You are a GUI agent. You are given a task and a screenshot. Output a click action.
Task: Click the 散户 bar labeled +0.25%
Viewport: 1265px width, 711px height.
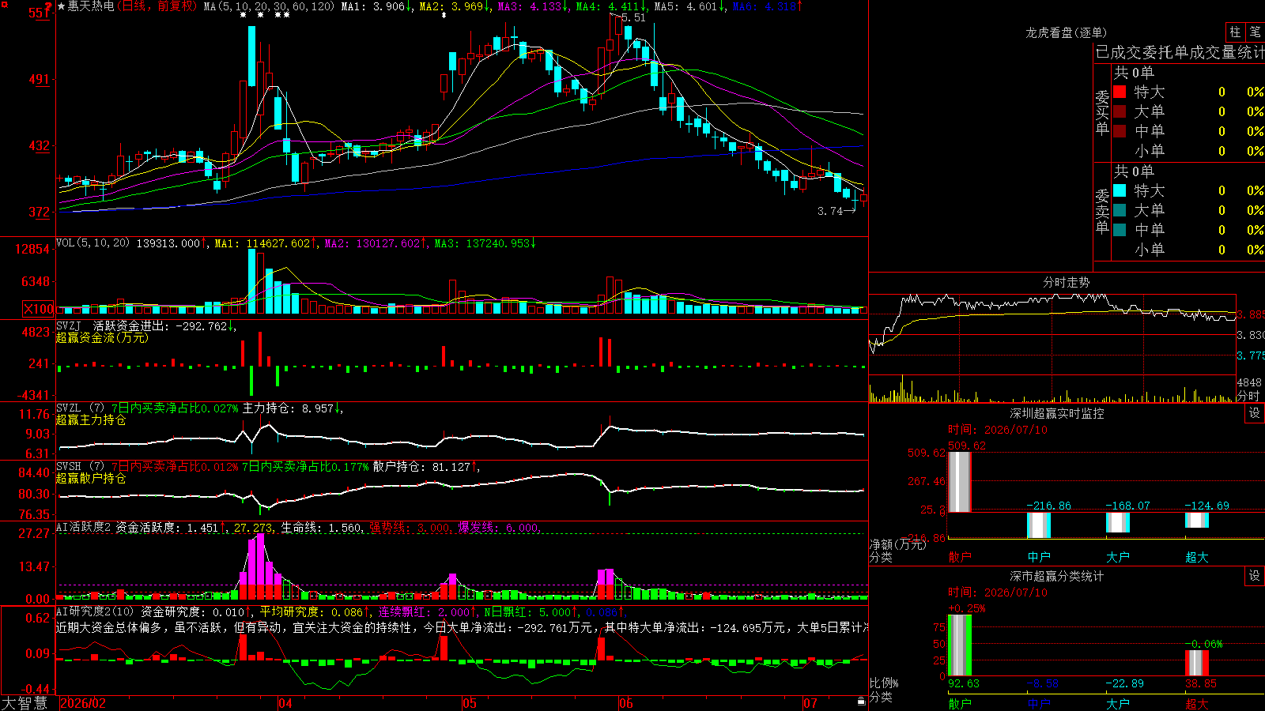coord(960,645)
